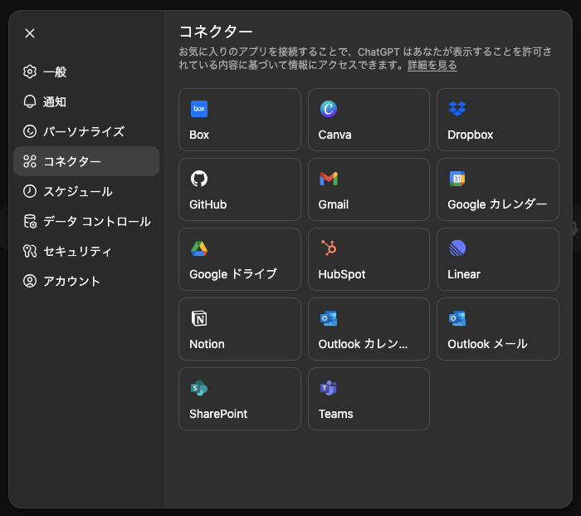Select the Canva connector logo
The height and width of the screenshot is (516, 581).
point(329,109)
